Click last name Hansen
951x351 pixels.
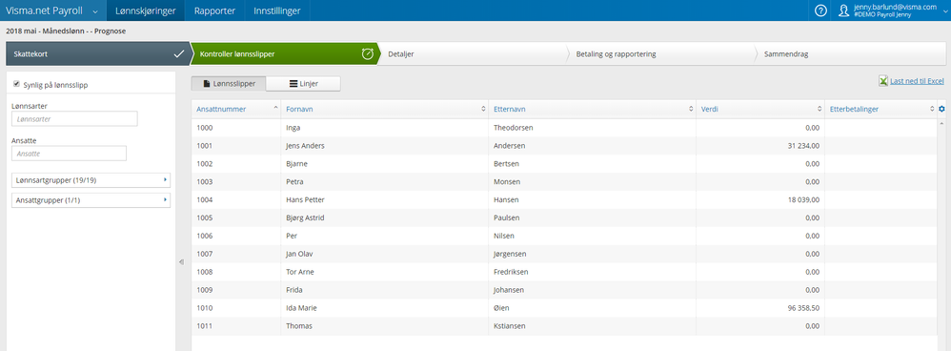(x=506, y=199)
